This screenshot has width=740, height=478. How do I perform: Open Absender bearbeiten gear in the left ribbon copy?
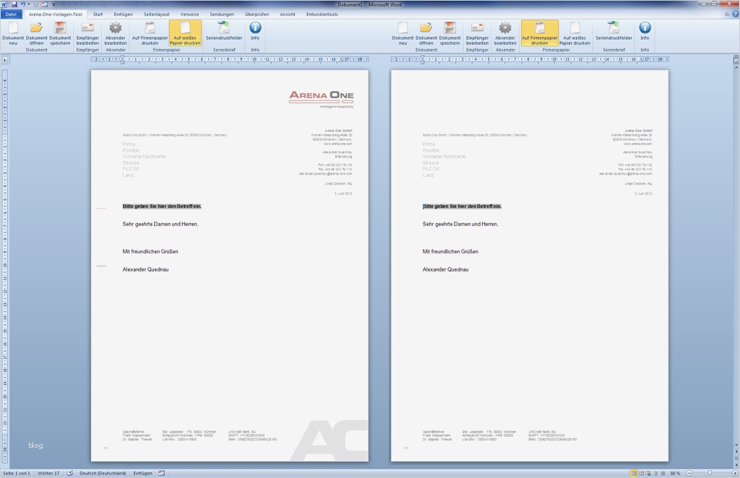point(115,33)
